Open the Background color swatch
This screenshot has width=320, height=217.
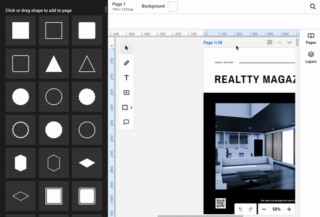click(173, 7)
